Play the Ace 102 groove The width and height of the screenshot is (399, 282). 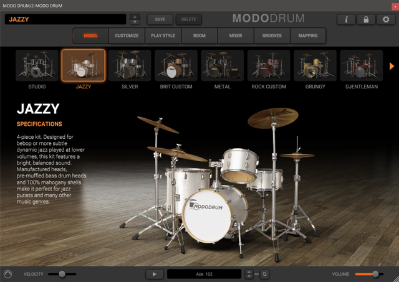click(x=154, y=274)
